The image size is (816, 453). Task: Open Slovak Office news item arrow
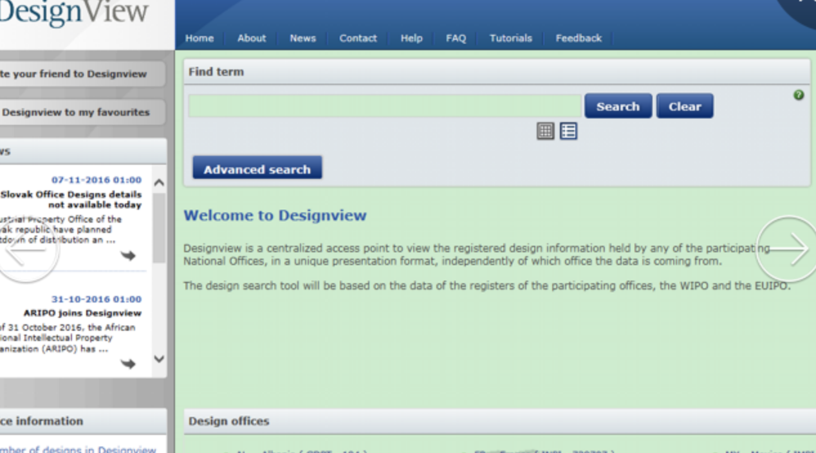point(128,255)
